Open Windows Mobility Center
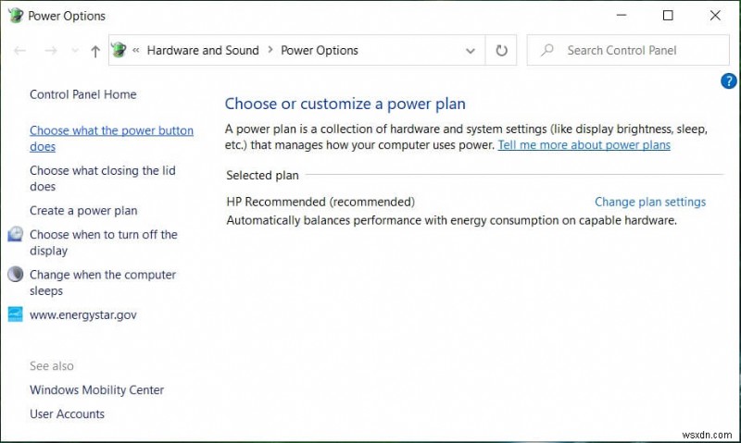This screenshot has height=443, width=741. coord(96,390)
